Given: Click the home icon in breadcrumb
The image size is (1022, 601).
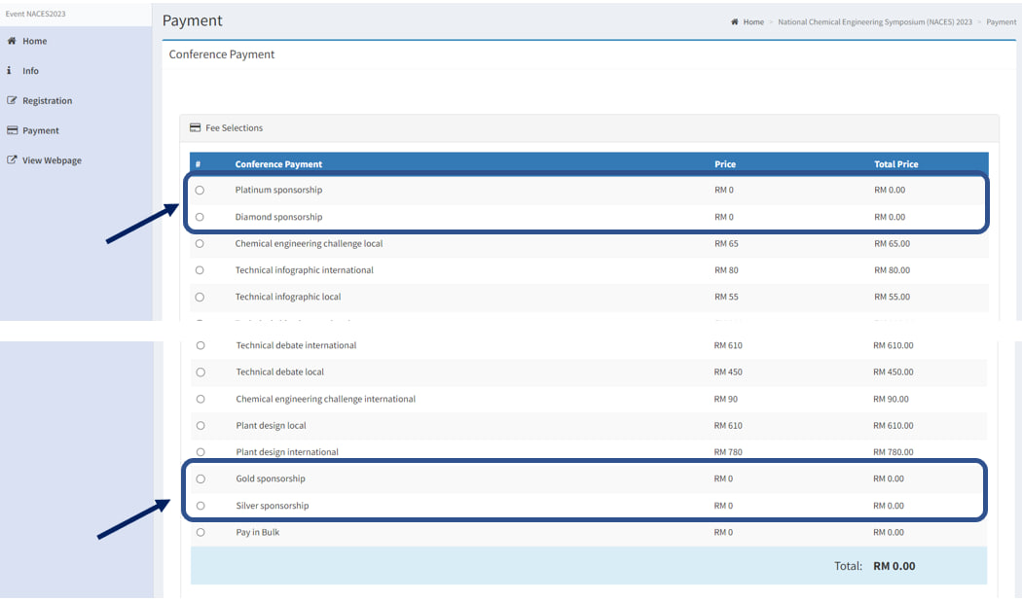Looking at the screenshot, I should (735, 21).
